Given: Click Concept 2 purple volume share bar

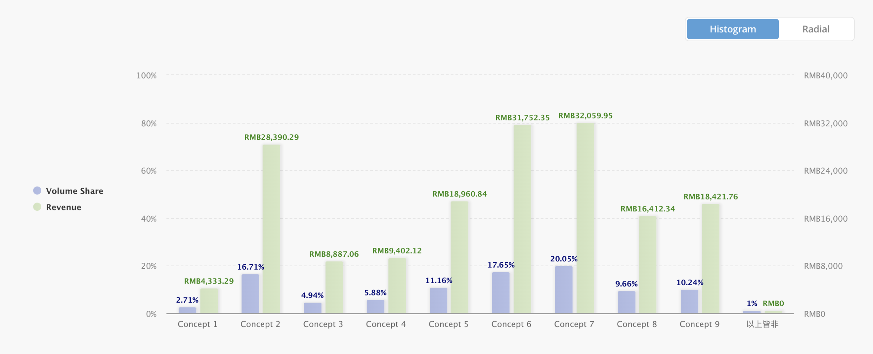Looking at the screenshot, I should [250, 293].
